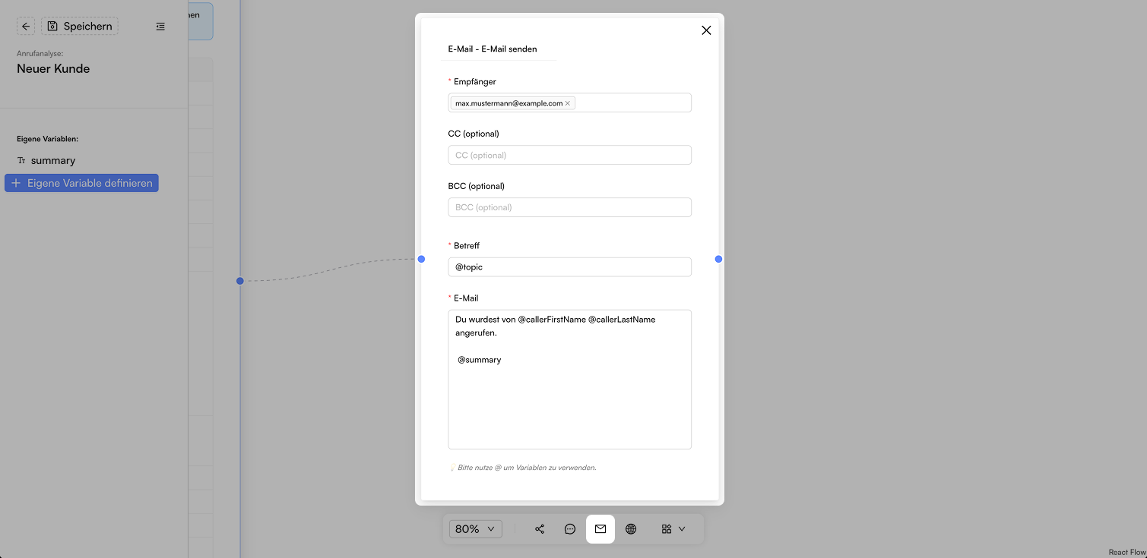Image resolution: width=1147 pixels, height=558 pixels.
Task: Click the E-Mail - E-Mail senden heading
Action: click(x=493, y=49)
